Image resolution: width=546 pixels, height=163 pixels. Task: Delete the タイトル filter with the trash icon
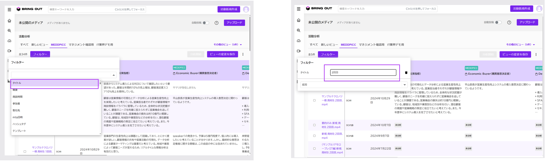[x=406, y=73]
